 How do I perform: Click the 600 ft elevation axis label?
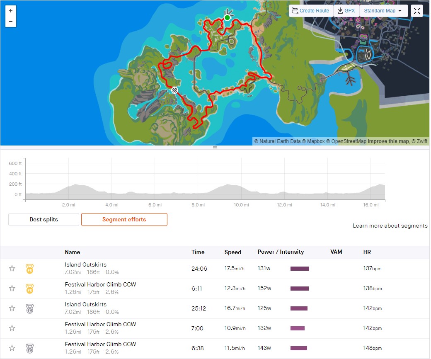15,164
